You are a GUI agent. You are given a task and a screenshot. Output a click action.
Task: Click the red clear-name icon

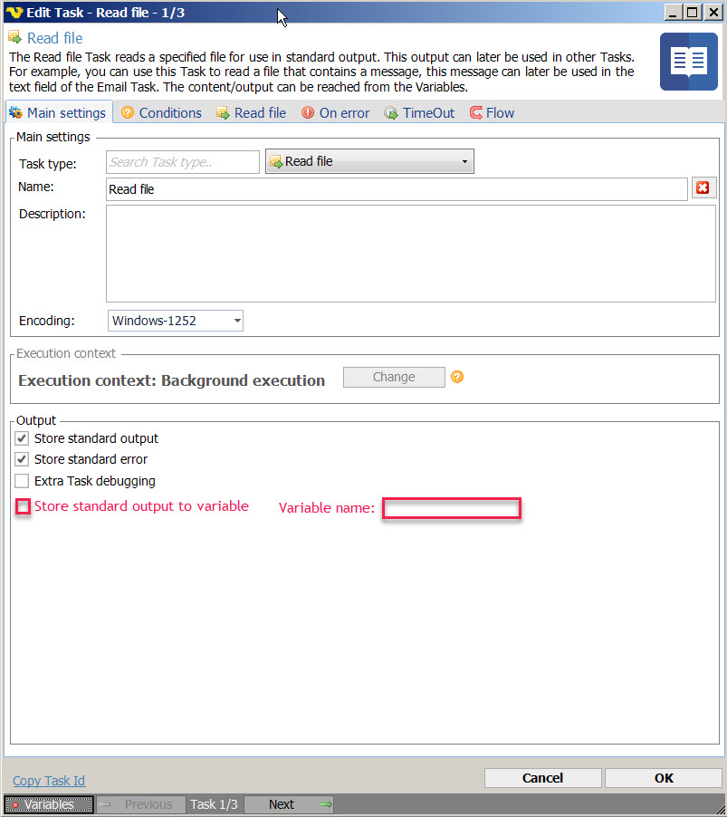pyautogui.click(x=702, y=188)
